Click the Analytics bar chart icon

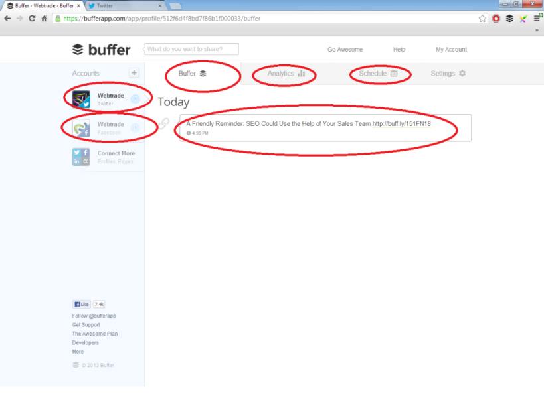coord(301,73)
